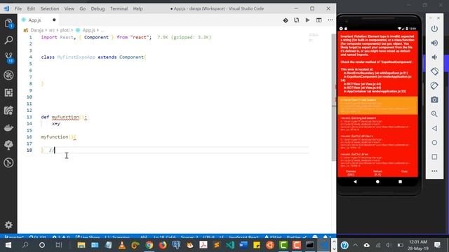Open the Manage settings gear
Viewport: 449px width, 252px height.
[x=8, y=225]
